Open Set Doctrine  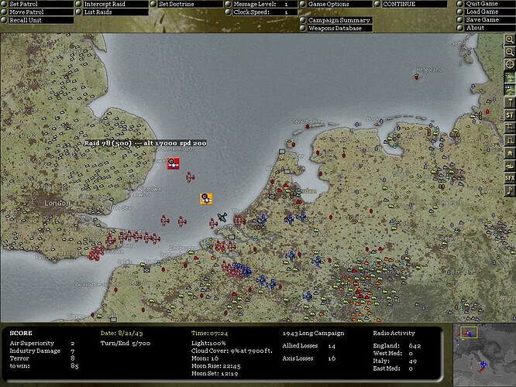(x=187, y=5)
